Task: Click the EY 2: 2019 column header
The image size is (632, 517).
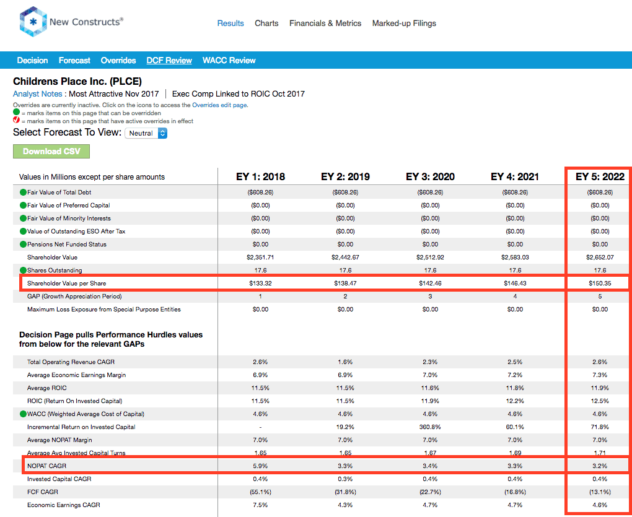Action: coord(345,176)
